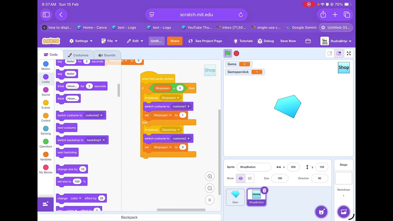Open Clauschop dropdown in second broadcast block
The image size is (393, 221).
point(171,130)
